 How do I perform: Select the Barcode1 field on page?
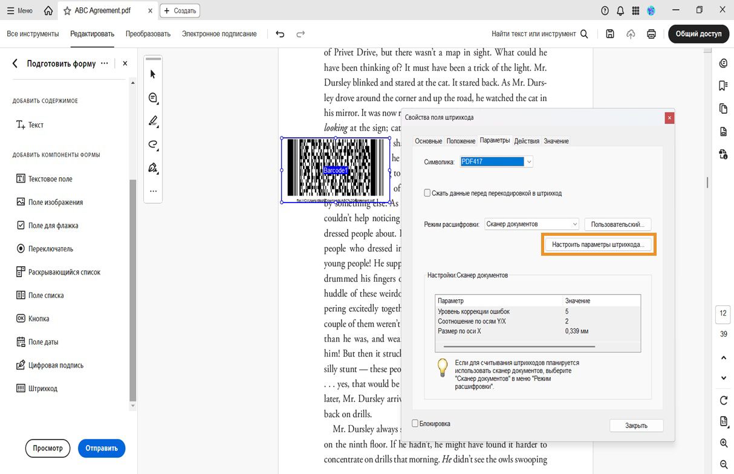pos(336,170)
